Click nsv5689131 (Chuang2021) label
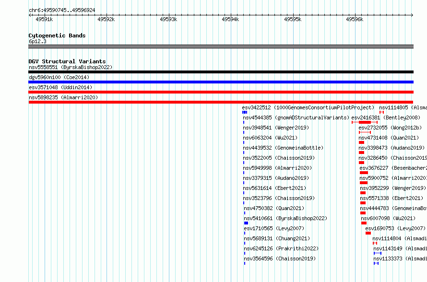 [277, 238]
